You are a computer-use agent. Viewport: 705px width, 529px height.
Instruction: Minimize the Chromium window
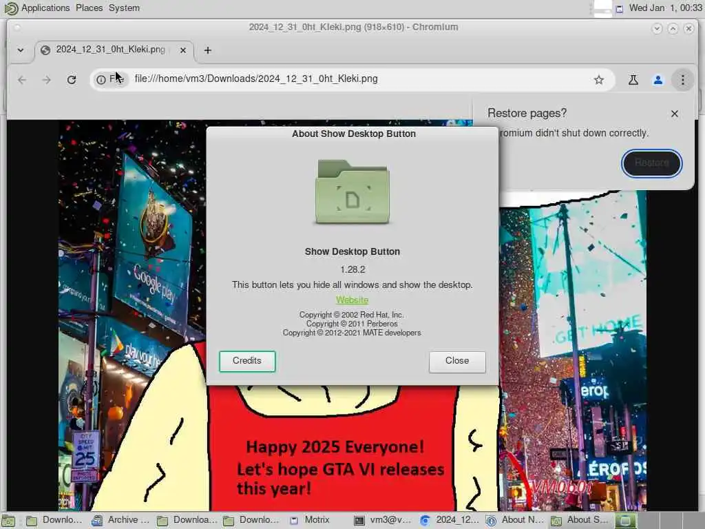(x=657, y=28)
